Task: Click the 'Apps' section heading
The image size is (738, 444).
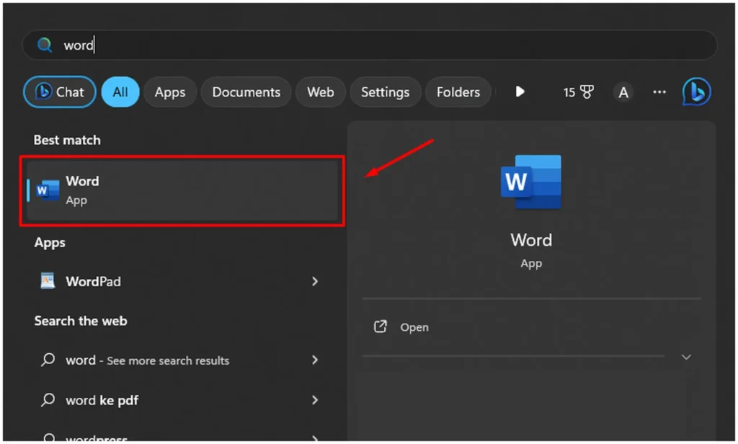Action: click(50, 243)
